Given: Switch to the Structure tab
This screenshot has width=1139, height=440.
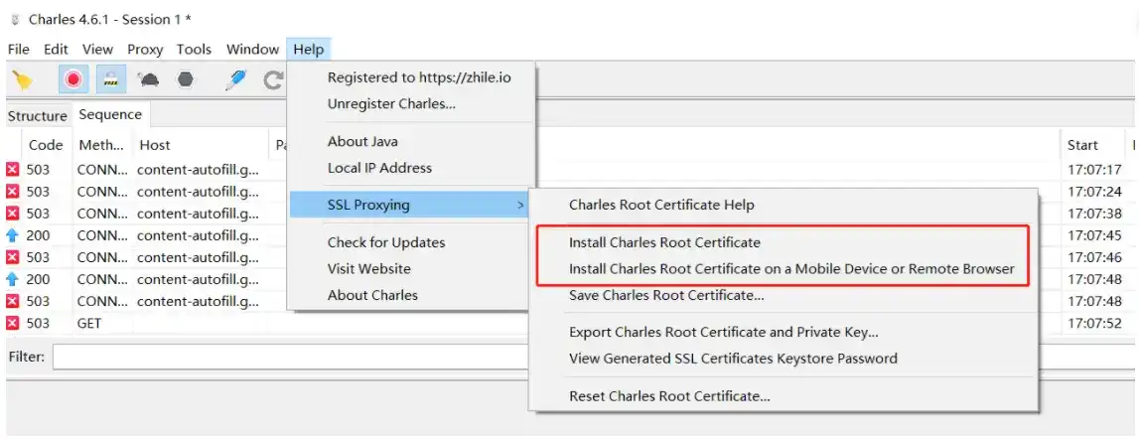Looking at the screenshot, I should (x=38, y=115).
